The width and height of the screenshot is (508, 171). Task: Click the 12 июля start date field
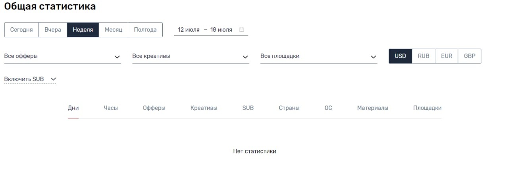[x=189, y=30]
